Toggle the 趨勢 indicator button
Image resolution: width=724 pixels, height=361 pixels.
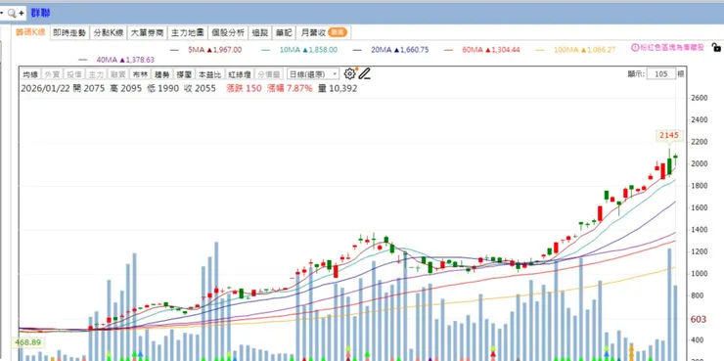pyautogui.click(x=161, y=73)
